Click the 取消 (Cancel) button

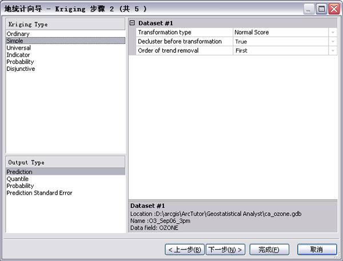317,250
